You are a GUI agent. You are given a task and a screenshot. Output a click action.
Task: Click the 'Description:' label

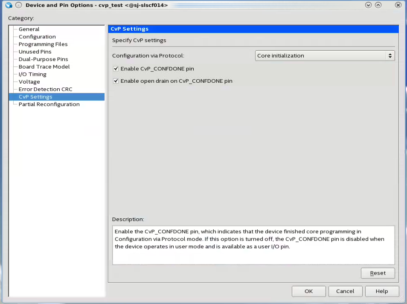tap(128, 220)
